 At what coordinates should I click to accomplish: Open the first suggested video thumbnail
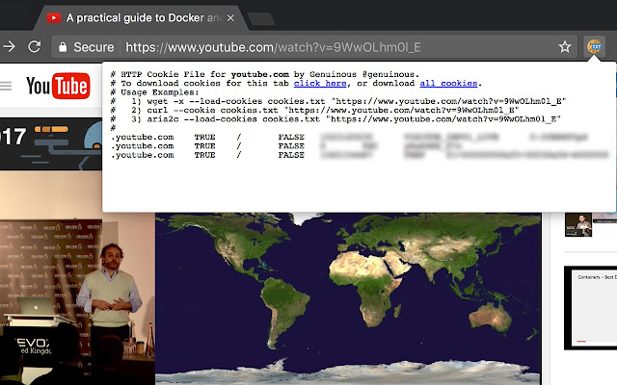click(578, 224)
